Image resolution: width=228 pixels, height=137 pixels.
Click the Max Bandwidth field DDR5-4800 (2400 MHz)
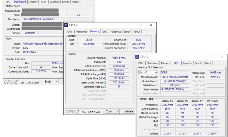point(175,77)
